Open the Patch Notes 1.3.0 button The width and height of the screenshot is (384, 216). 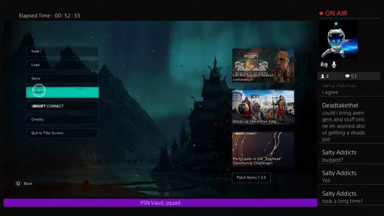[x=251, y=178]
